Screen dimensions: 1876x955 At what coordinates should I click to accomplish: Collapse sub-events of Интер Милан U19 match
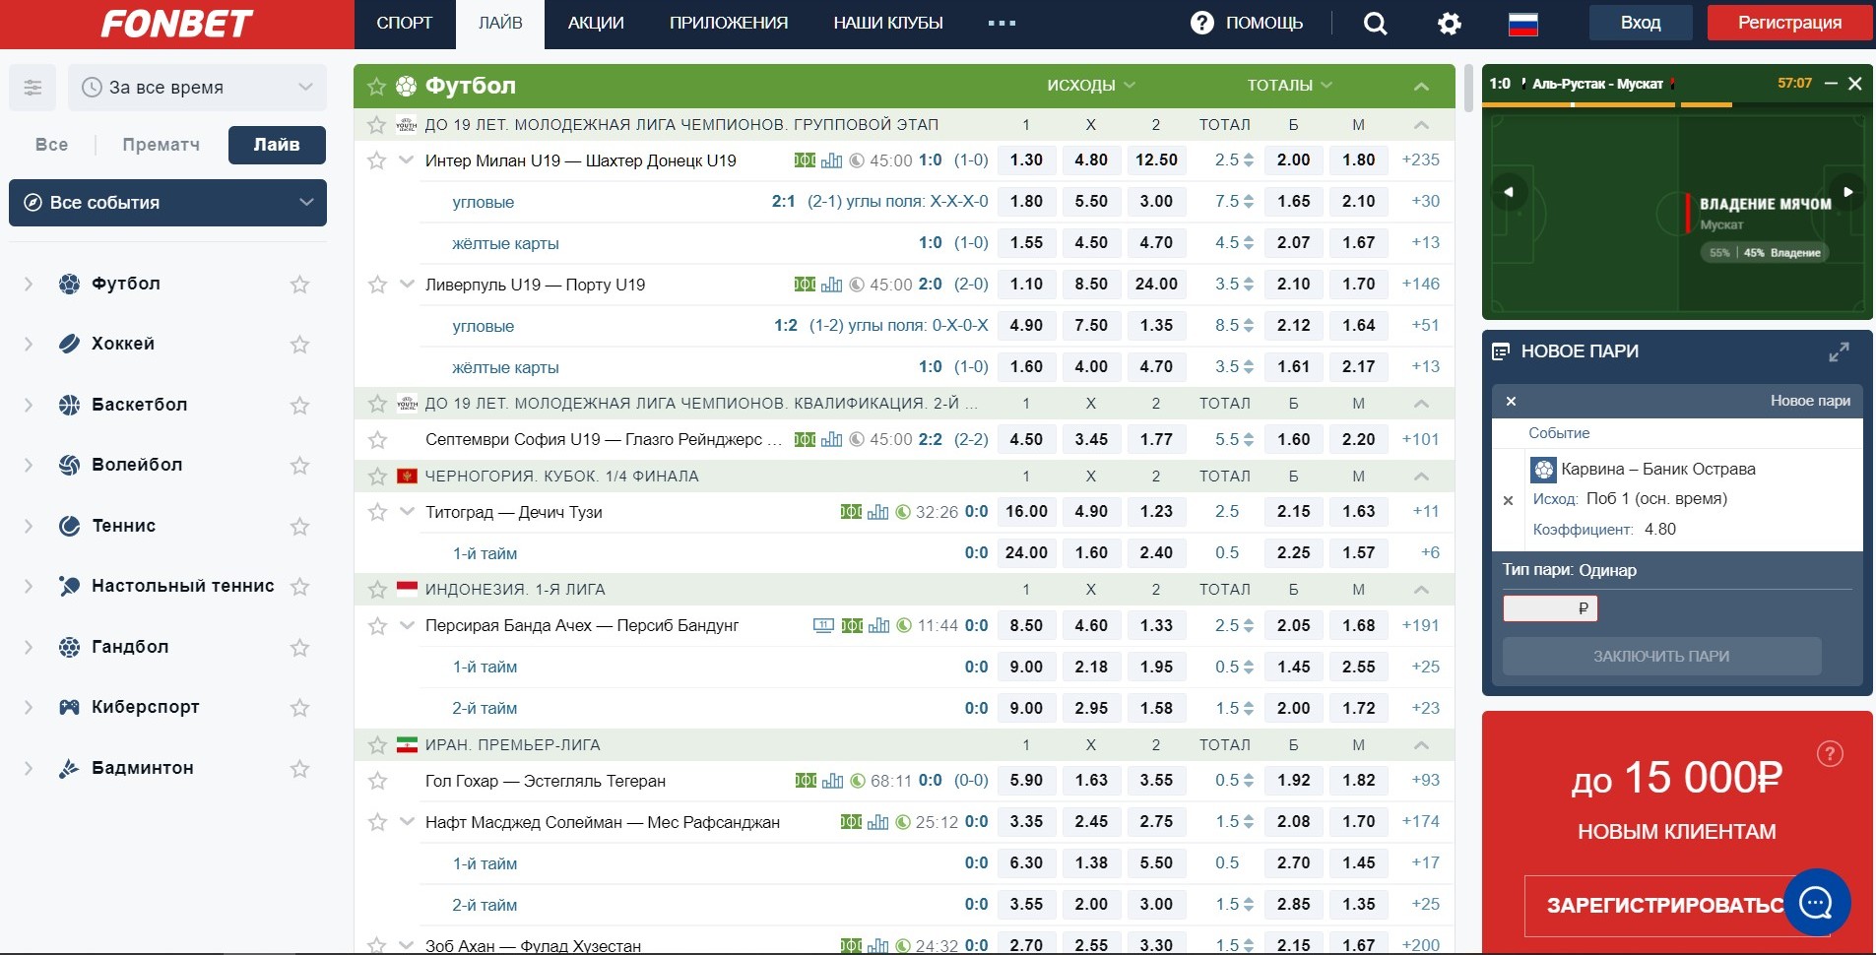tap(407, 160)
